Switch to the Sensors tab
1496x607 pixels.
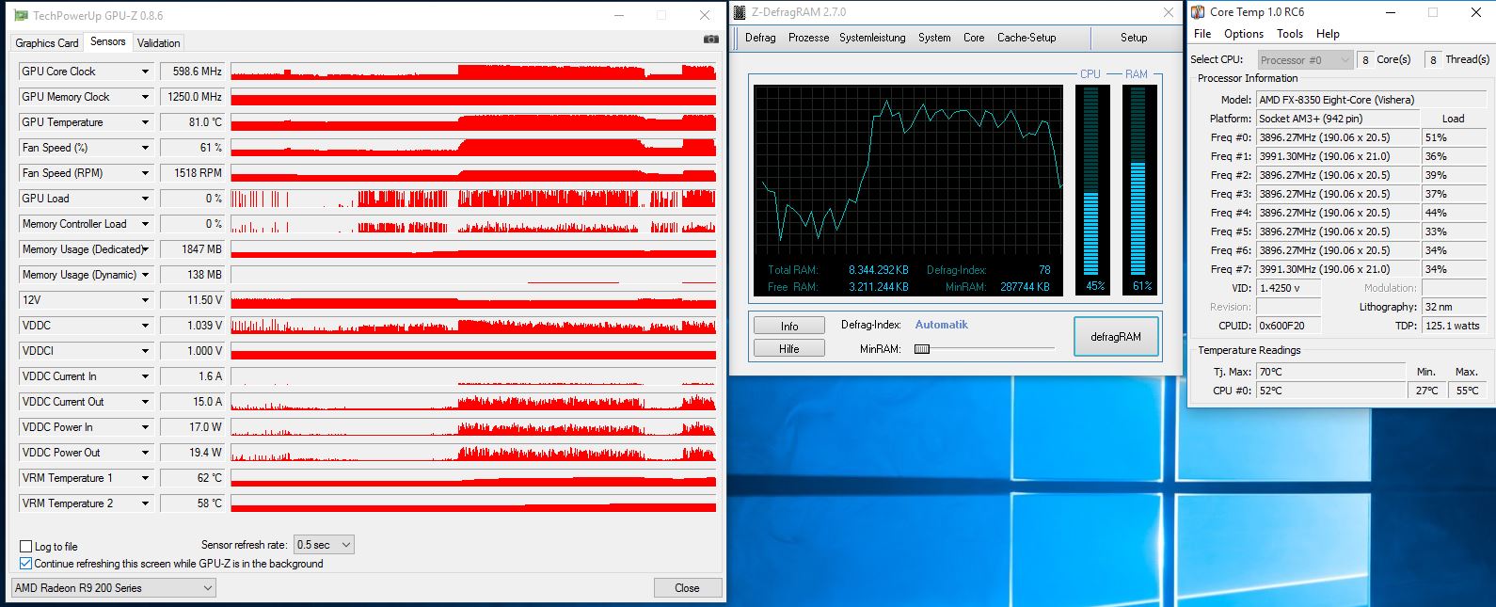point(107,41)
